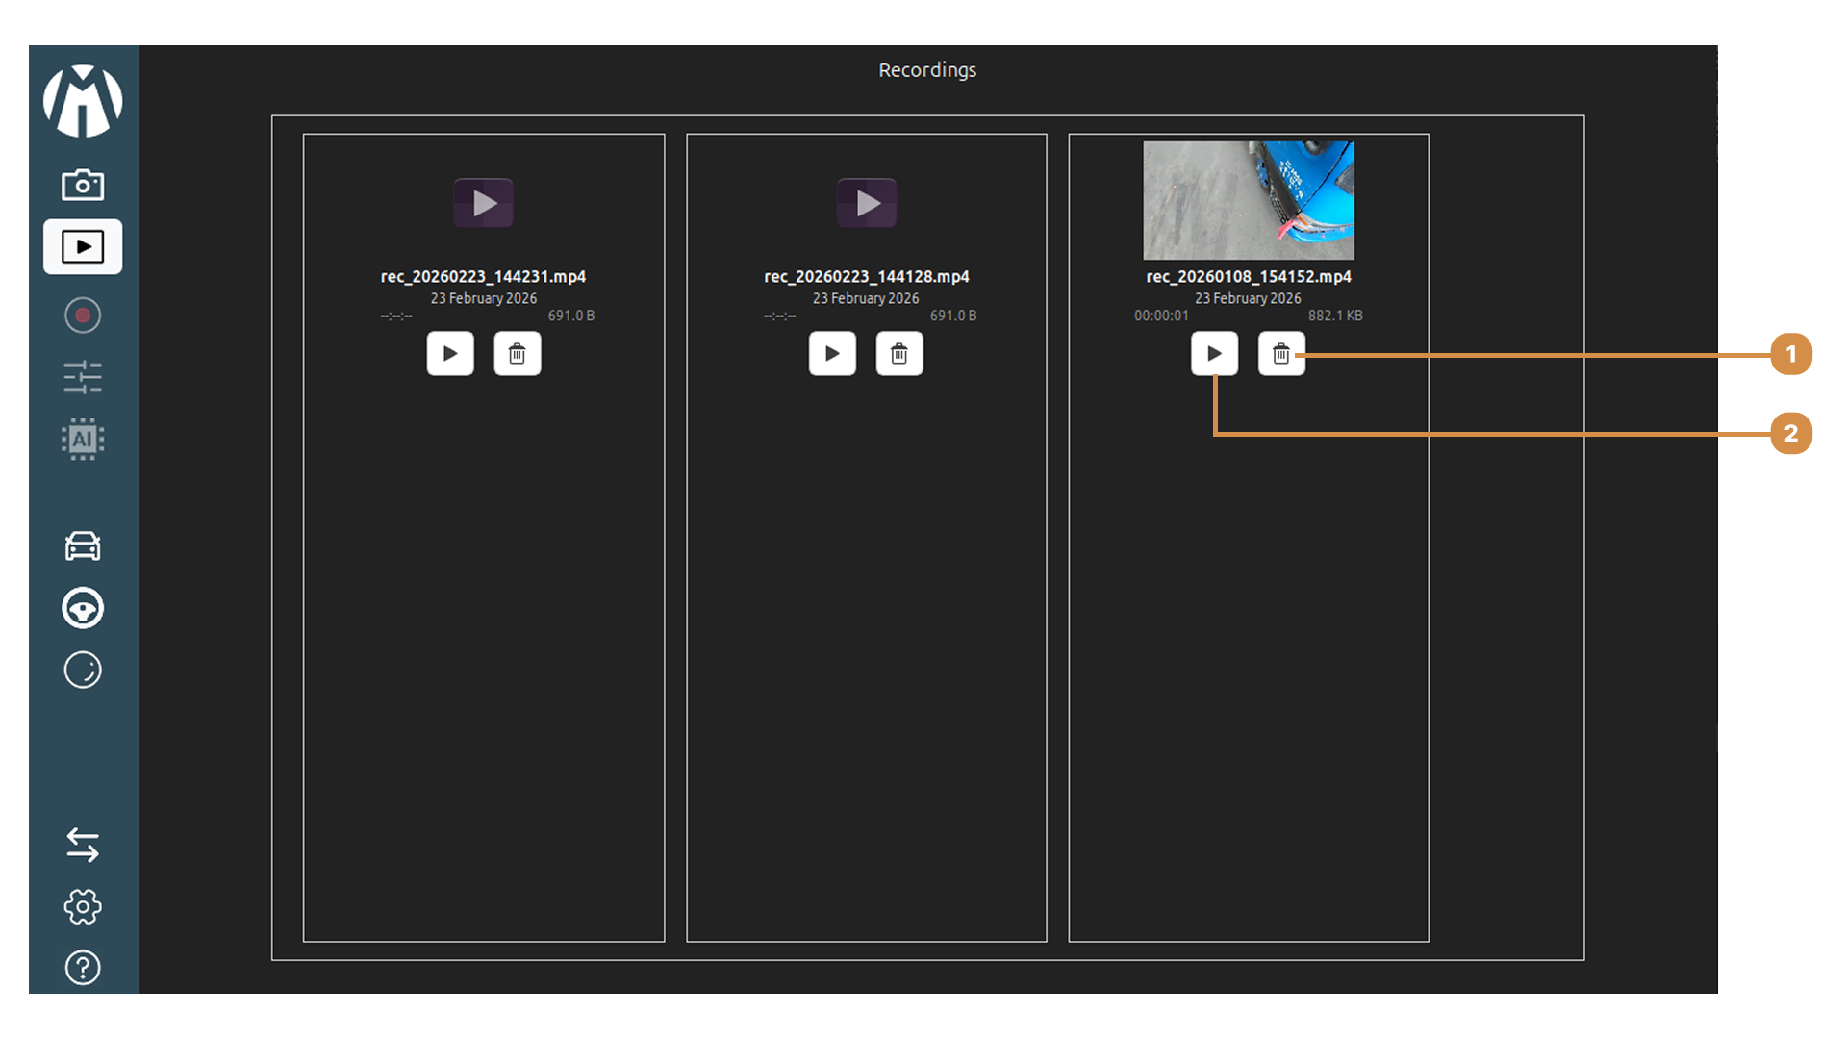The height and width of the screenshot is (1039, 1847).
Task: Open the camera view from sidebar
Action: tap(83, 185)
